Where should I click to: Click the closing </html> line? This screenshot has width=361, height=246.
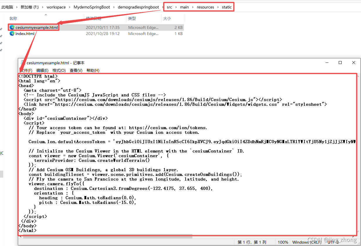27,231
